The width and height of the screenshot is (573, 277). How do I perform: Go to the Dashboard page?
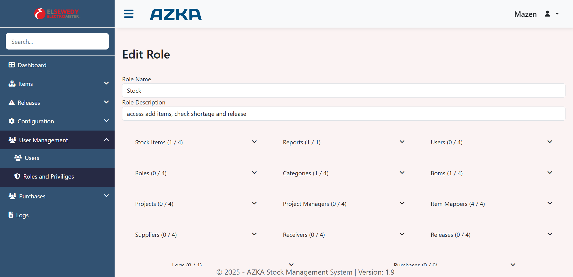pos(32,65)
